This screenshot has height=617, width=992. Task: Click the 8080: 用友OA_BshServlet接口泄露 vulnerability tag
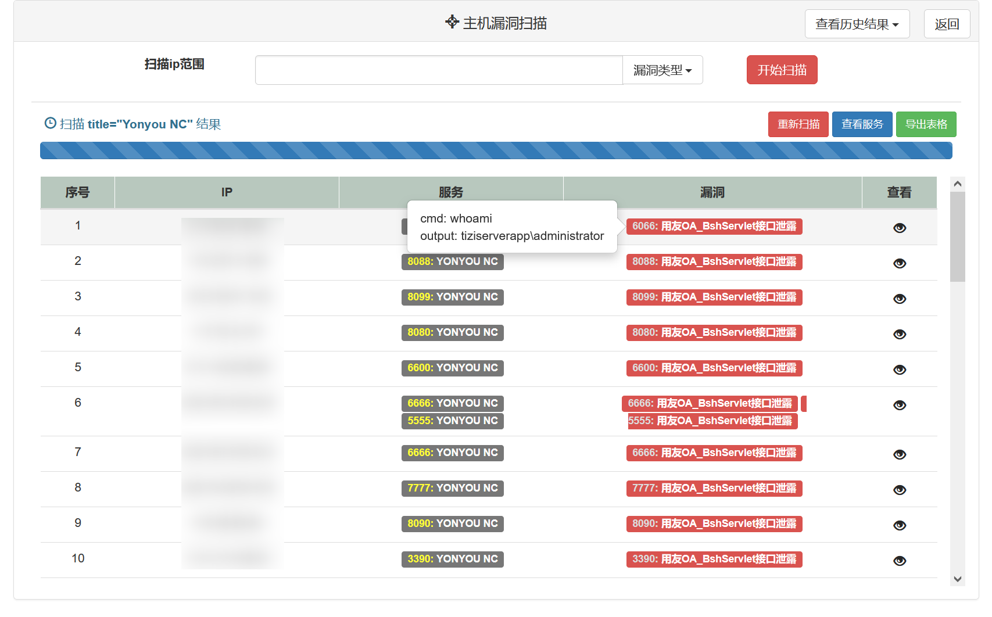714,332
